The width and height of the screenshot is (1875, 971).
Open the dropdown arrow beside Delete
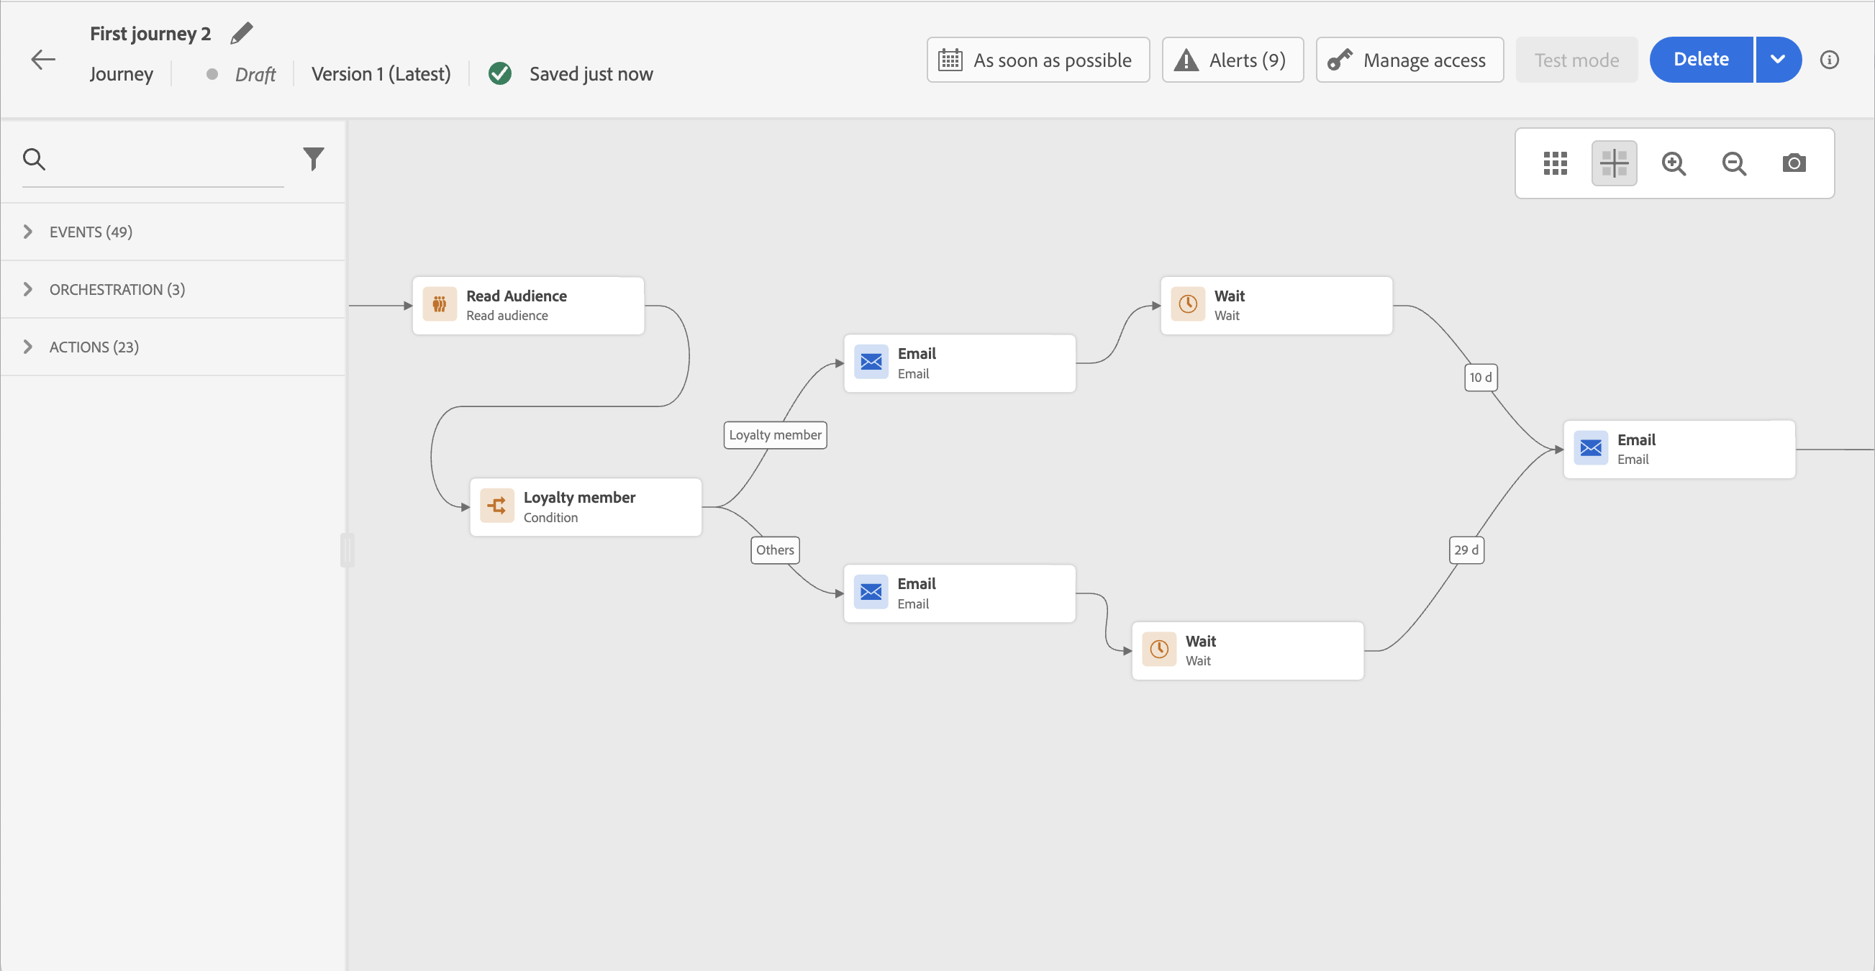(1777, 60)
